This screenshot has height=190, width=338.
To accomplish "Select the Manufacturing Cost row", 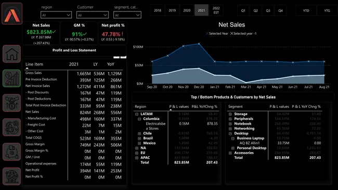I will pyautogui.click(x=73, y=118).
